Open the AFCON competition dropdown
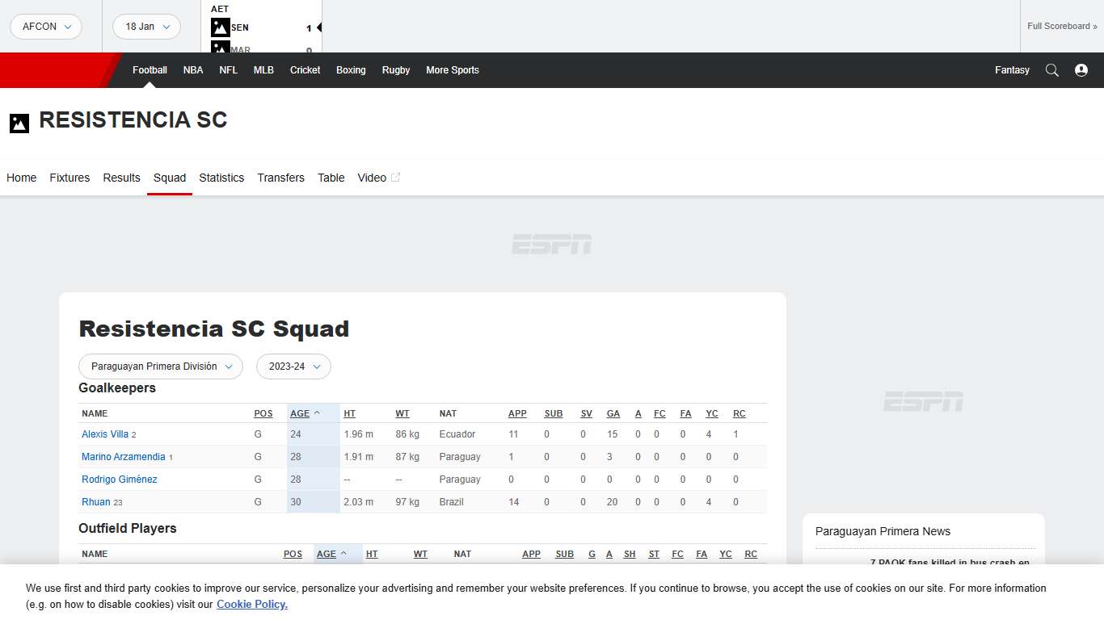 tap(45, 27)
